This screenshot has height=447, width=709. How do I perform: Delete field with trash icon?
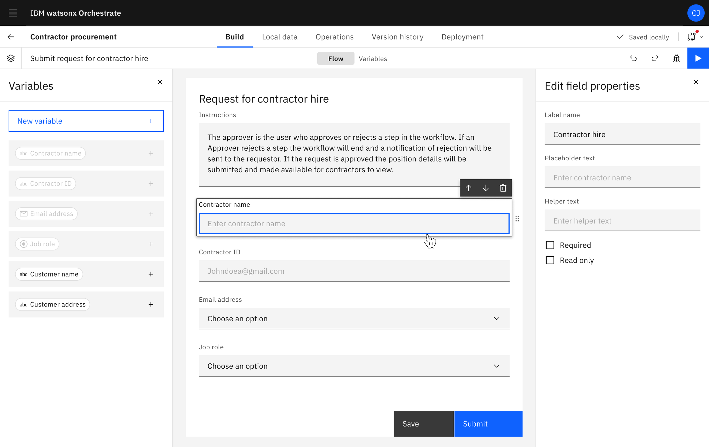click(503, 188)
